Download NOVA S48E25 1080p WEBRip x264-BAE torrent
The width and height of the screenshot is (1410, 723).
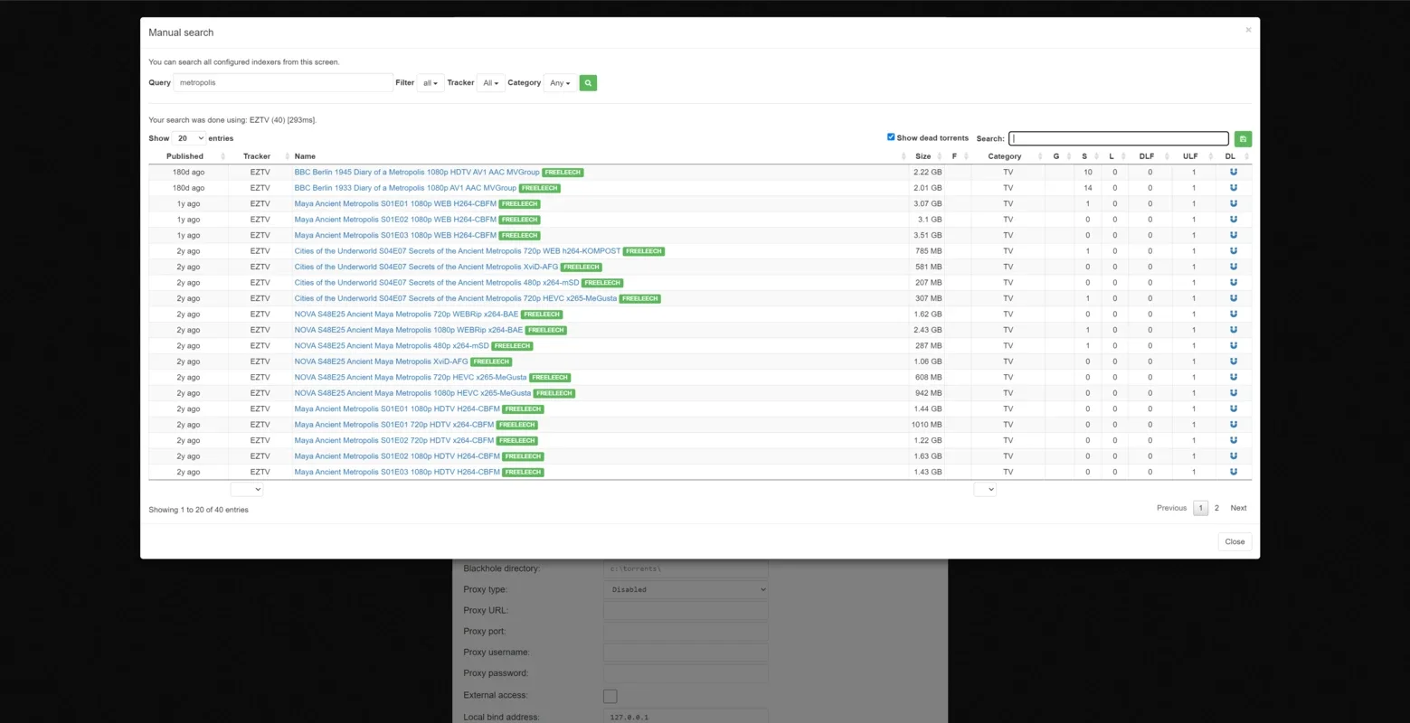1234,330
